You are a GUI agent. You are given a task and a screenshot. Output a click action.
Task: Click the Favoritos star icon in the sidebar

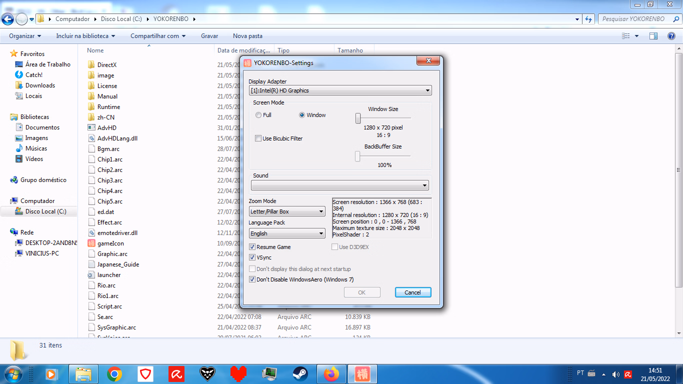pos(14,53)
